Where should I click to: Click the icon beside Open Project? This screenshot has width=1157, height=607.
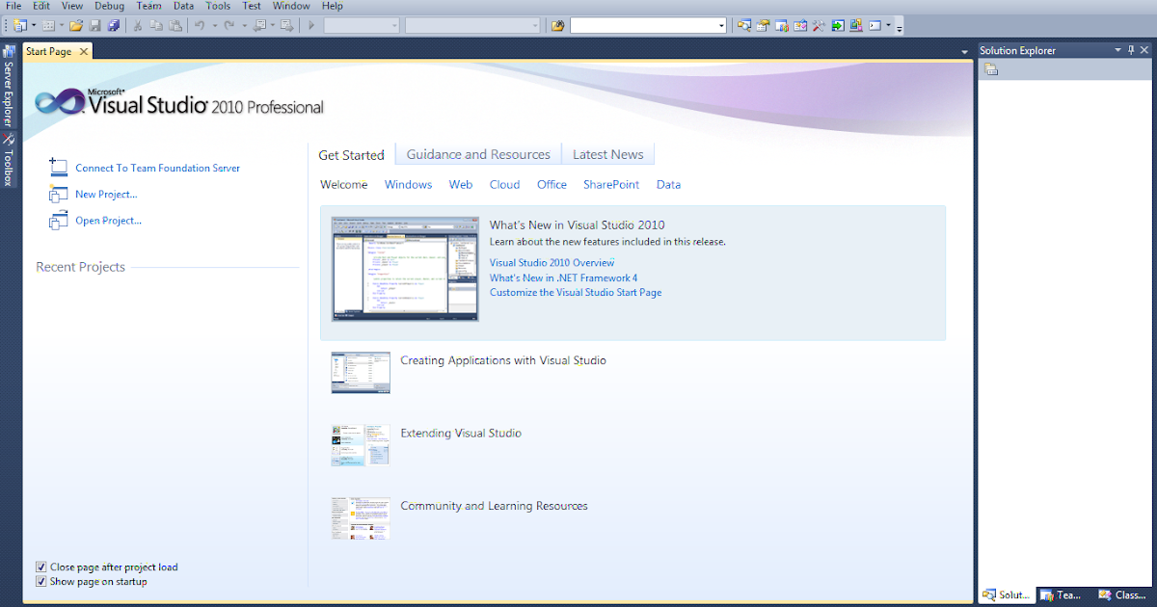click(x=58, y=221)
